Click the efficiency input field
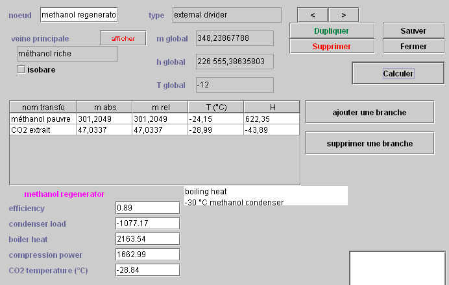This screenshot has width=449, height=285. coord(147,208)
